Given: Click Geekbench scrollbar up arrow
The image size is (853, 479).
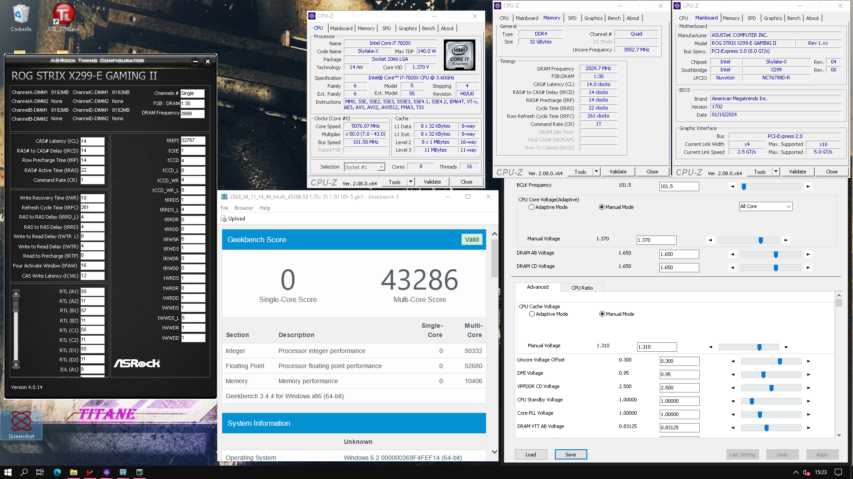Looking at the screenshot, I should coord(494,233).
